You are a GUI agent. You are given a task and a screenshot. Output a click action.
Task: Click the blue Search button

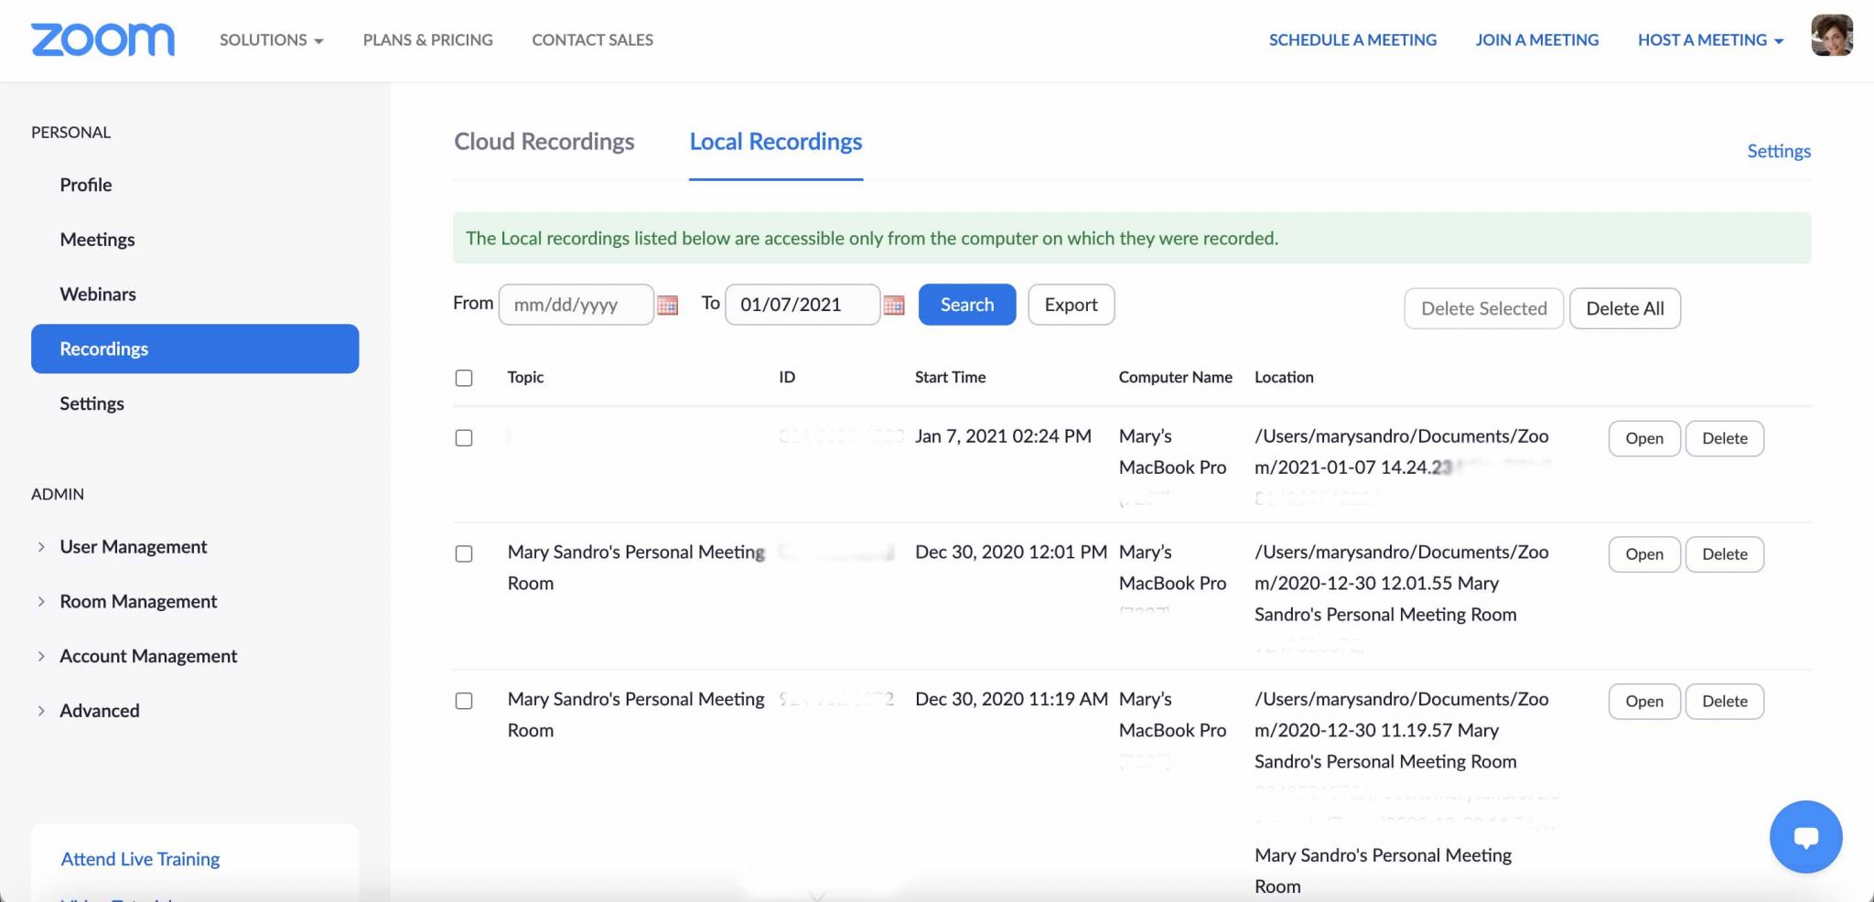pos(967,305)
